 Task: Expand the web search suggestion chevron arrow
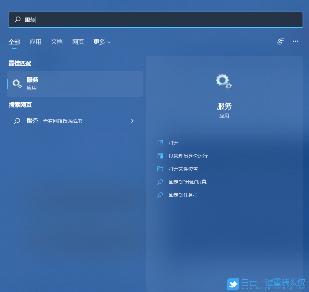(x=132, y=121)
